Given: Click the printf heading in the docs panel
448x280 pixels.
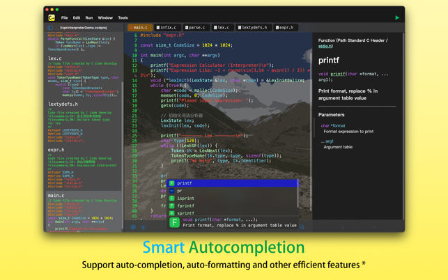Looking at the screenshot, I should point(329,60).
